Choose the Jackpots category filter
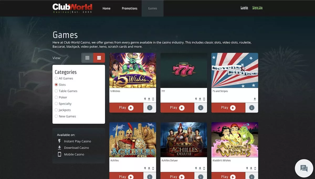 point(56,110)
